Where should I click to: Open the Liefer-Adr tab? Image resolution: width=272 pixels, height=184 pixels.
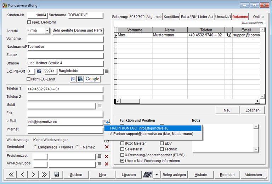pos(205,17)
